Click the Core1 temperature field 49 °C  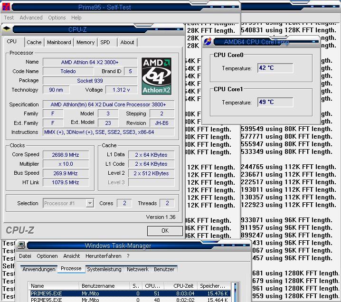tap(275, 102)
